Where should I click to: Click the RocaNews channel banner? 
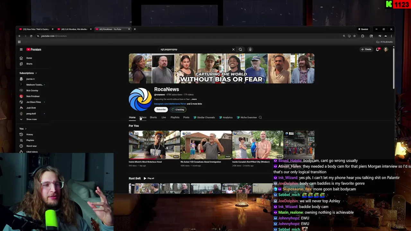pos(222,69)
